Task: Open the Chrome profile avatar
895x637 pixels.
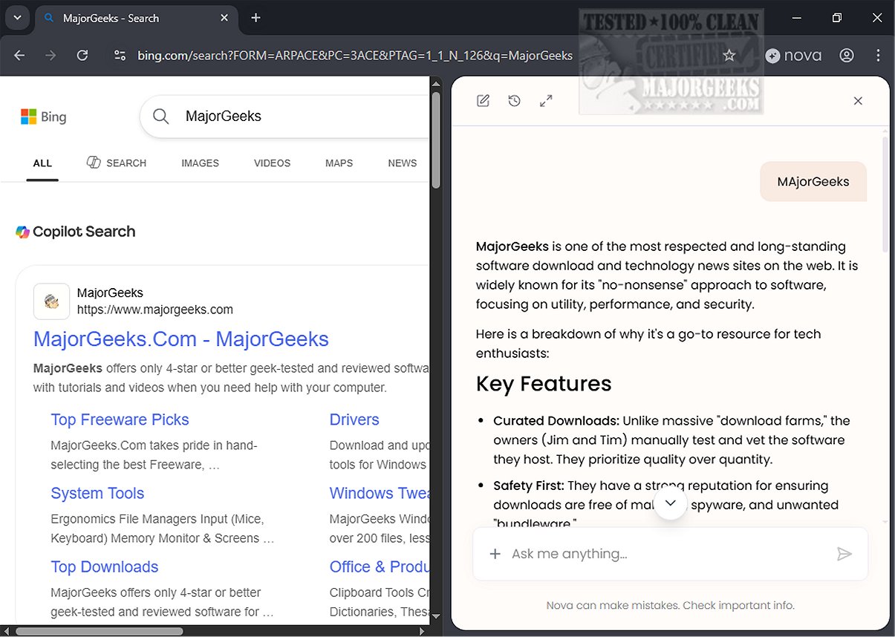Action: (x=847, y=56)
